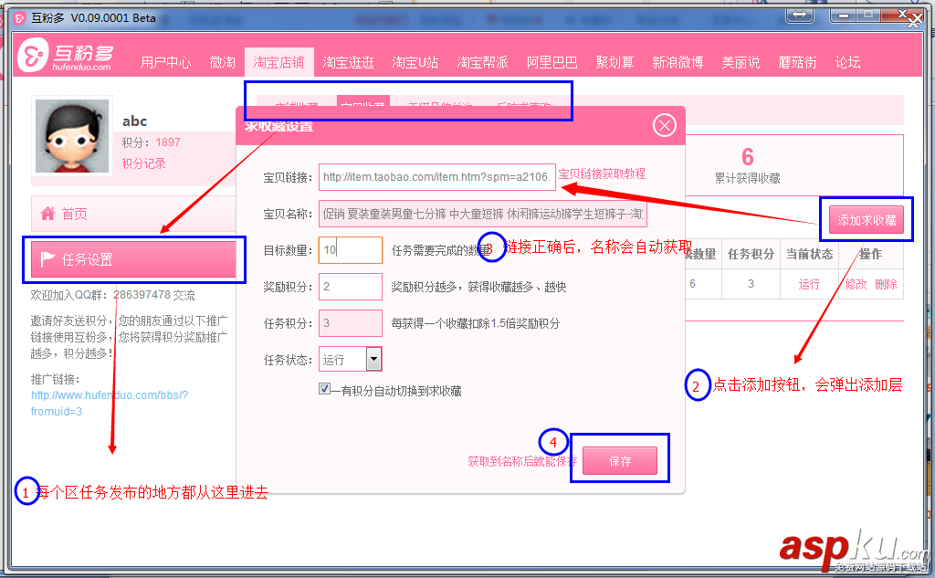This screenshot has height=578, width=935.
Task: Toggle the 一有积分自动切换到求收藏 checkbox
Action: 324,387
